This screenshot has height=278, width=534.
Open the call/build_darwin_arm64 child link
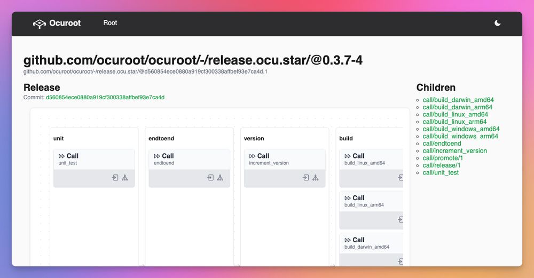click(x=458, y=107)
